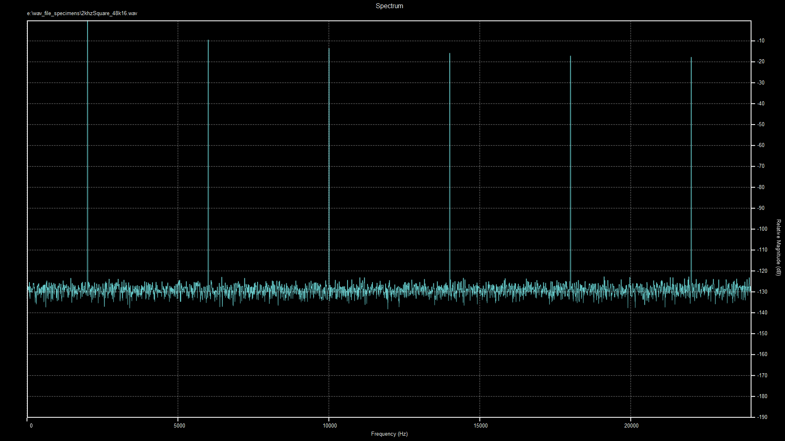Click the Relative Magnitude (dB) axis label
Screen dimensions: 785x441
(778, 247)
